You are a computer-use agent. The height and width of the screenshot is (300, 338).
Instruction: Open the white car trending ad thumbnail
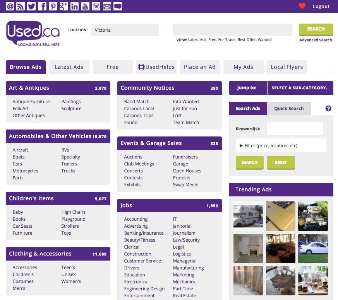click(313, 249)
